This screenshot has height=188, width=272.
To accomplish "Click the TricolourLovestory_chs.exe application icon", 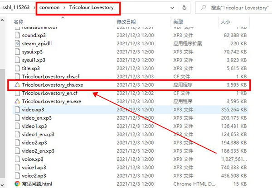I will coord(17,85).
